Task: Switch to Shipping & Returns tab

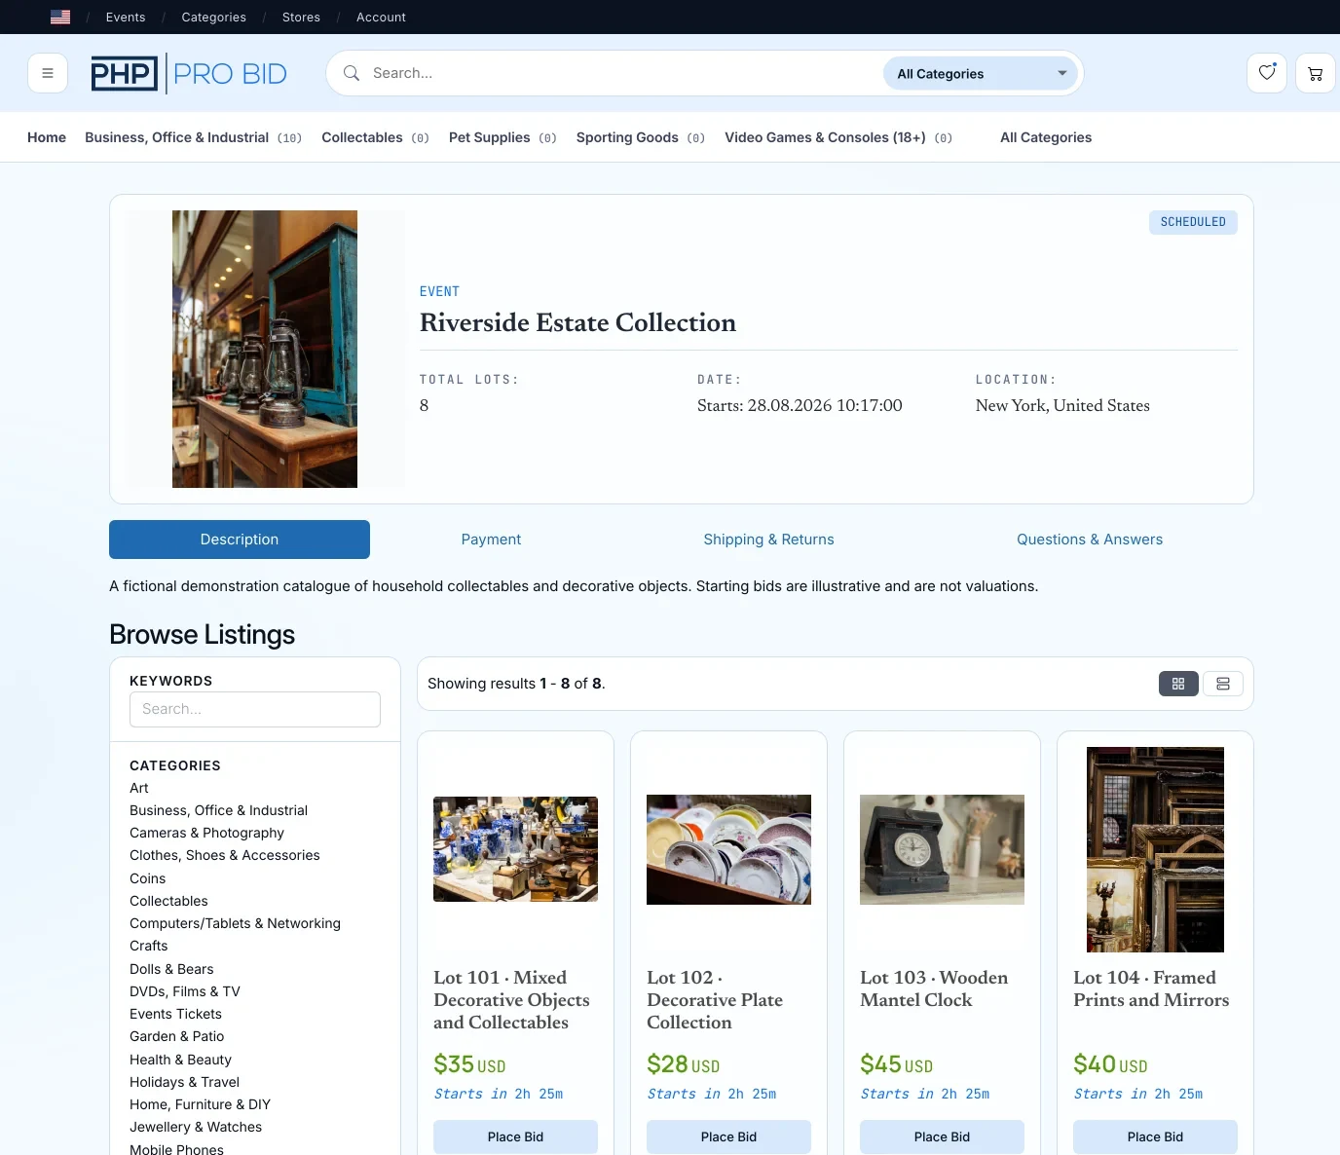Action: [x=768, y=540]
